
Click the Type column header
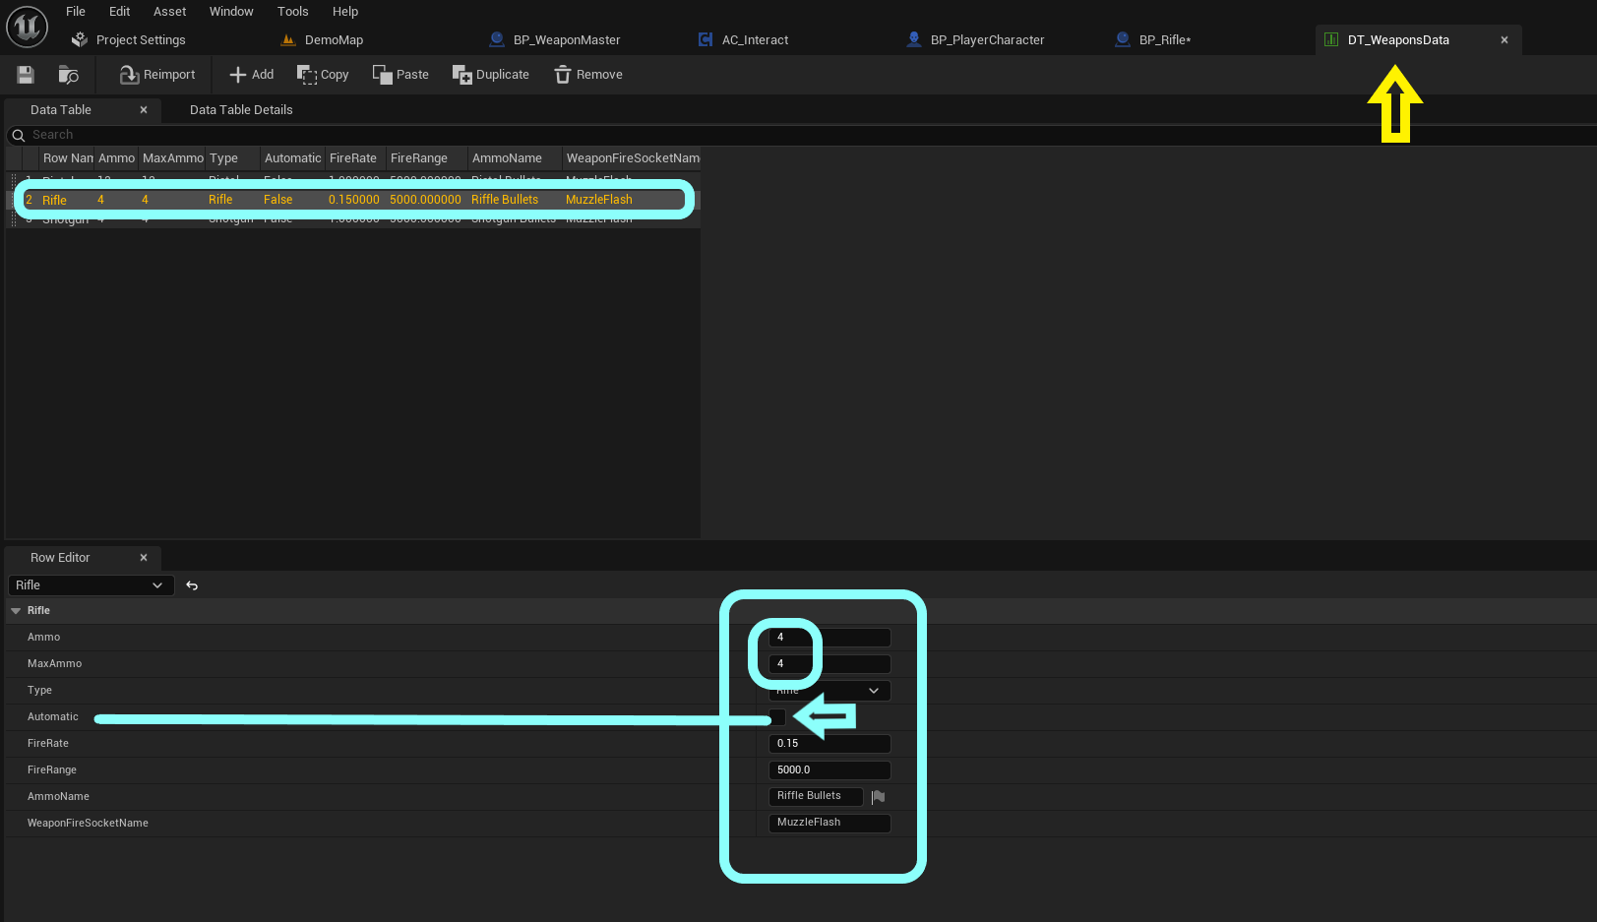(x=232, y=158)
